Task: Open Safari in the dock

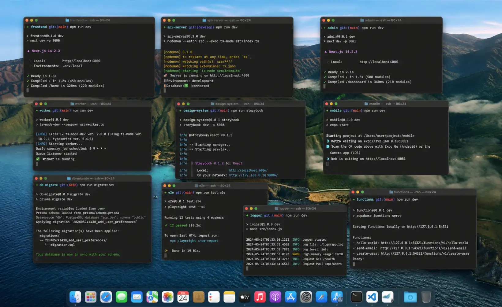Action: pos(106,297)
